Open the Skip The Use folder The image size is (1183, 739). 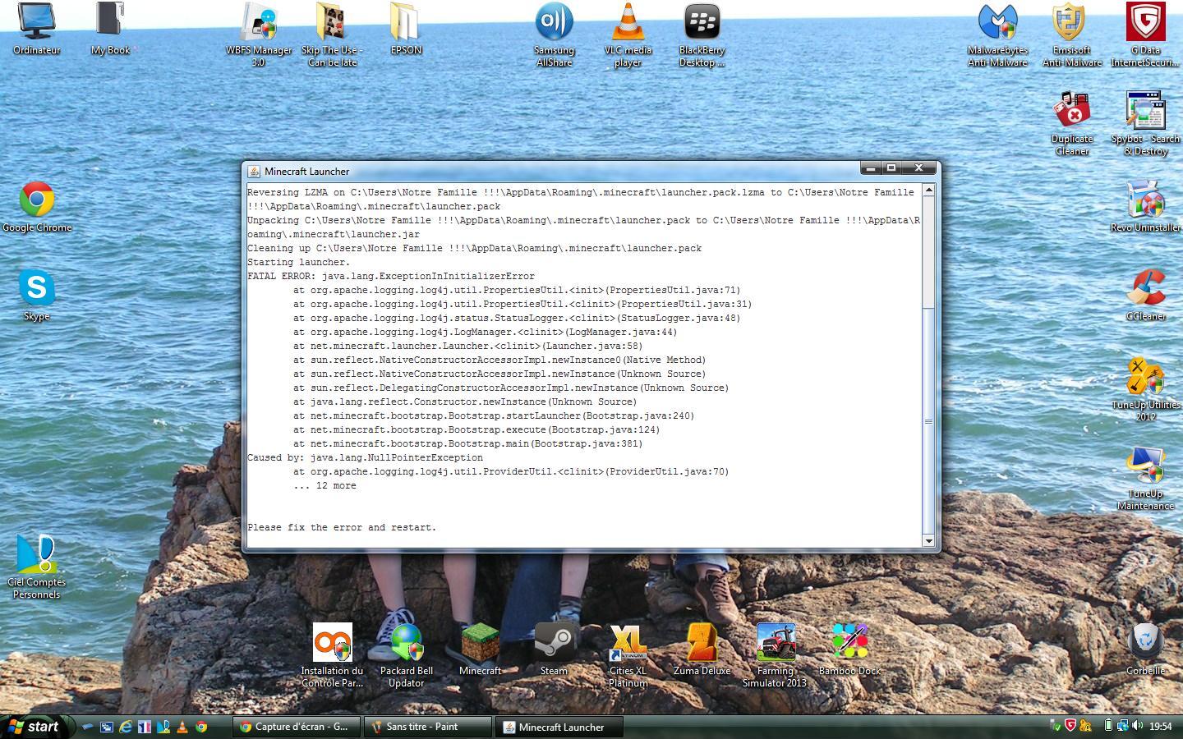(x=332, y=34)
